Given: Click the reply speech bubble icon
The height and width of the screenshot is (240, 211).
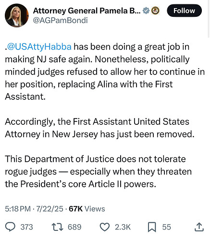Looking at the screenshot, I should [10, 227].
